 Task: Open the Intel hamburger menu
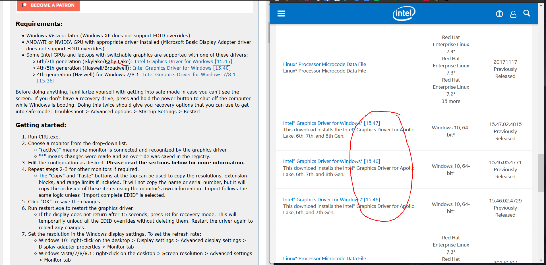[281, 14]
